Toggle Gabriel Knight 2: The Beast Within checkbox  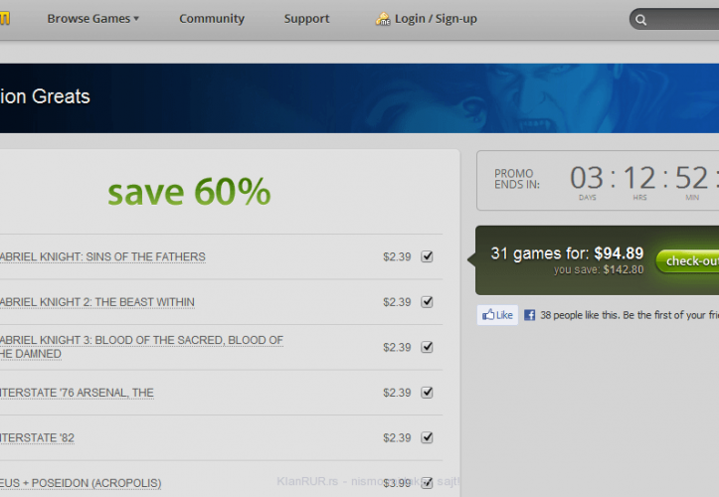click(427, 302)
